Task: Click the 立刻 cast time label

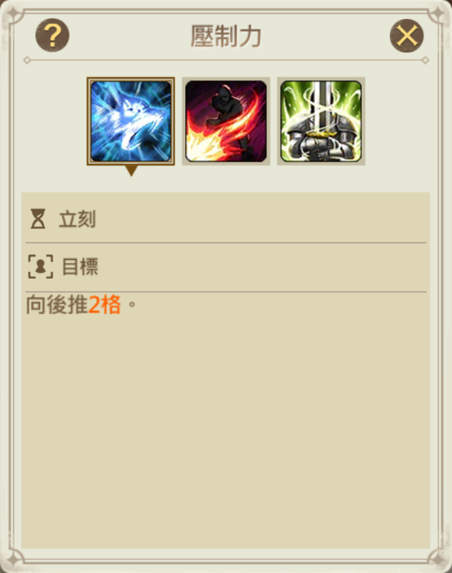Action: 78,219
